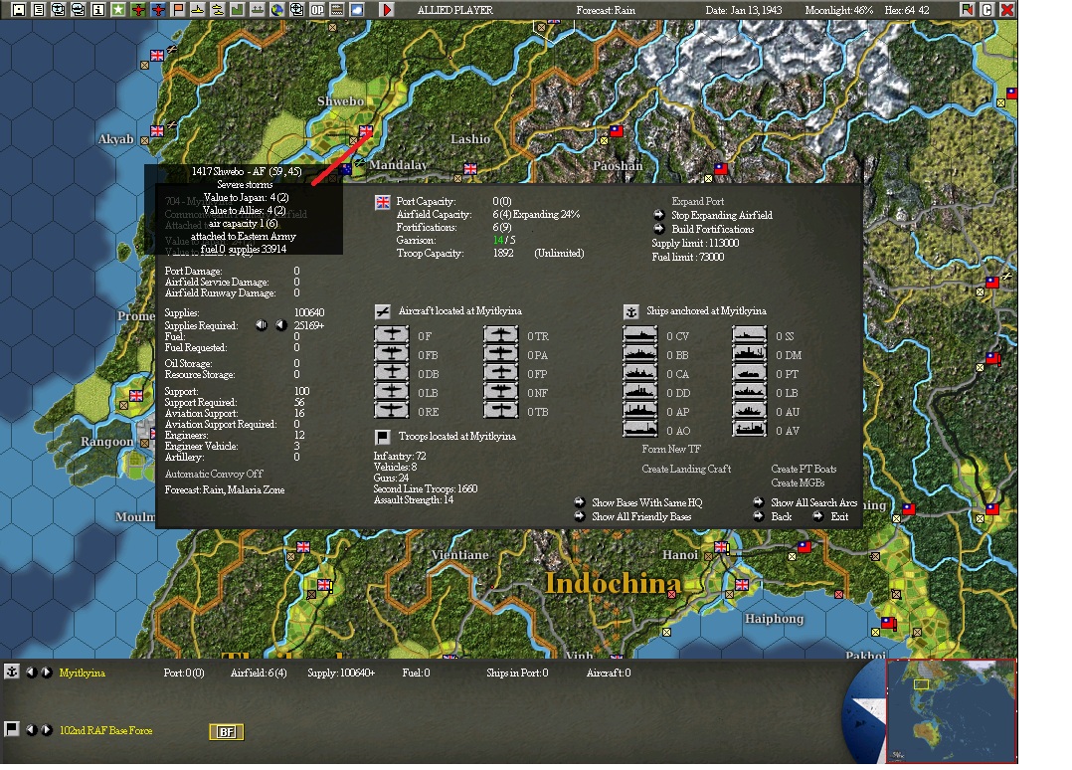Click the Back button
Screen dimensions: 1072x770
[781, 516]
